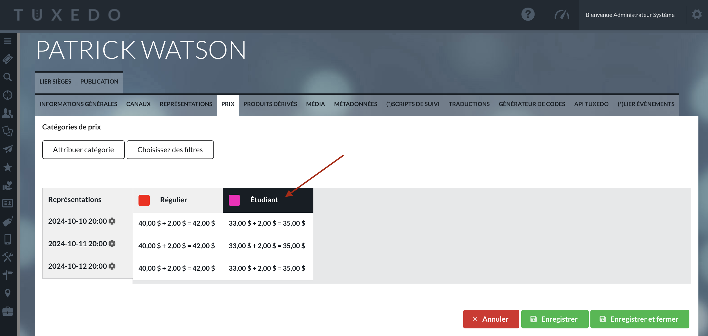Open the hand-with-heart donations icon

click(8, 185)
